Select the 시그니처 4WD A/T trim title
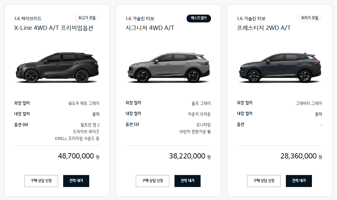This screenshot has width=337, height=200. pyautogui.click(x=150, y=28)
